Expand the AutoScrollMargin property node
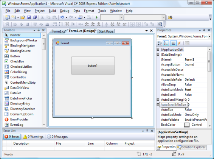 (158, 100)
